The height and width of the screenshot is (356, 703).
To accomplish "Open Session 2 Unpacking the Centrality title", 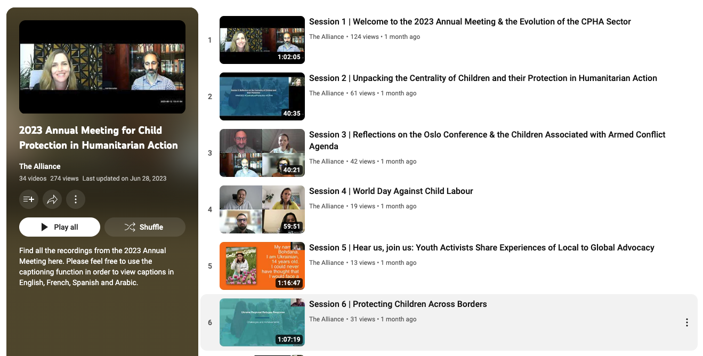I will (x=483, y=78).
